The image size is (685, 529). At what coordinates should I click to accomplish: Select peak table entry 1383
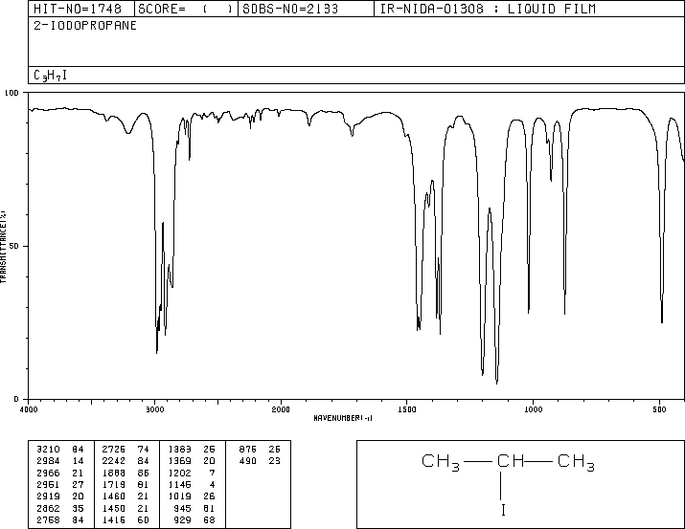click(x=179, y=450)
